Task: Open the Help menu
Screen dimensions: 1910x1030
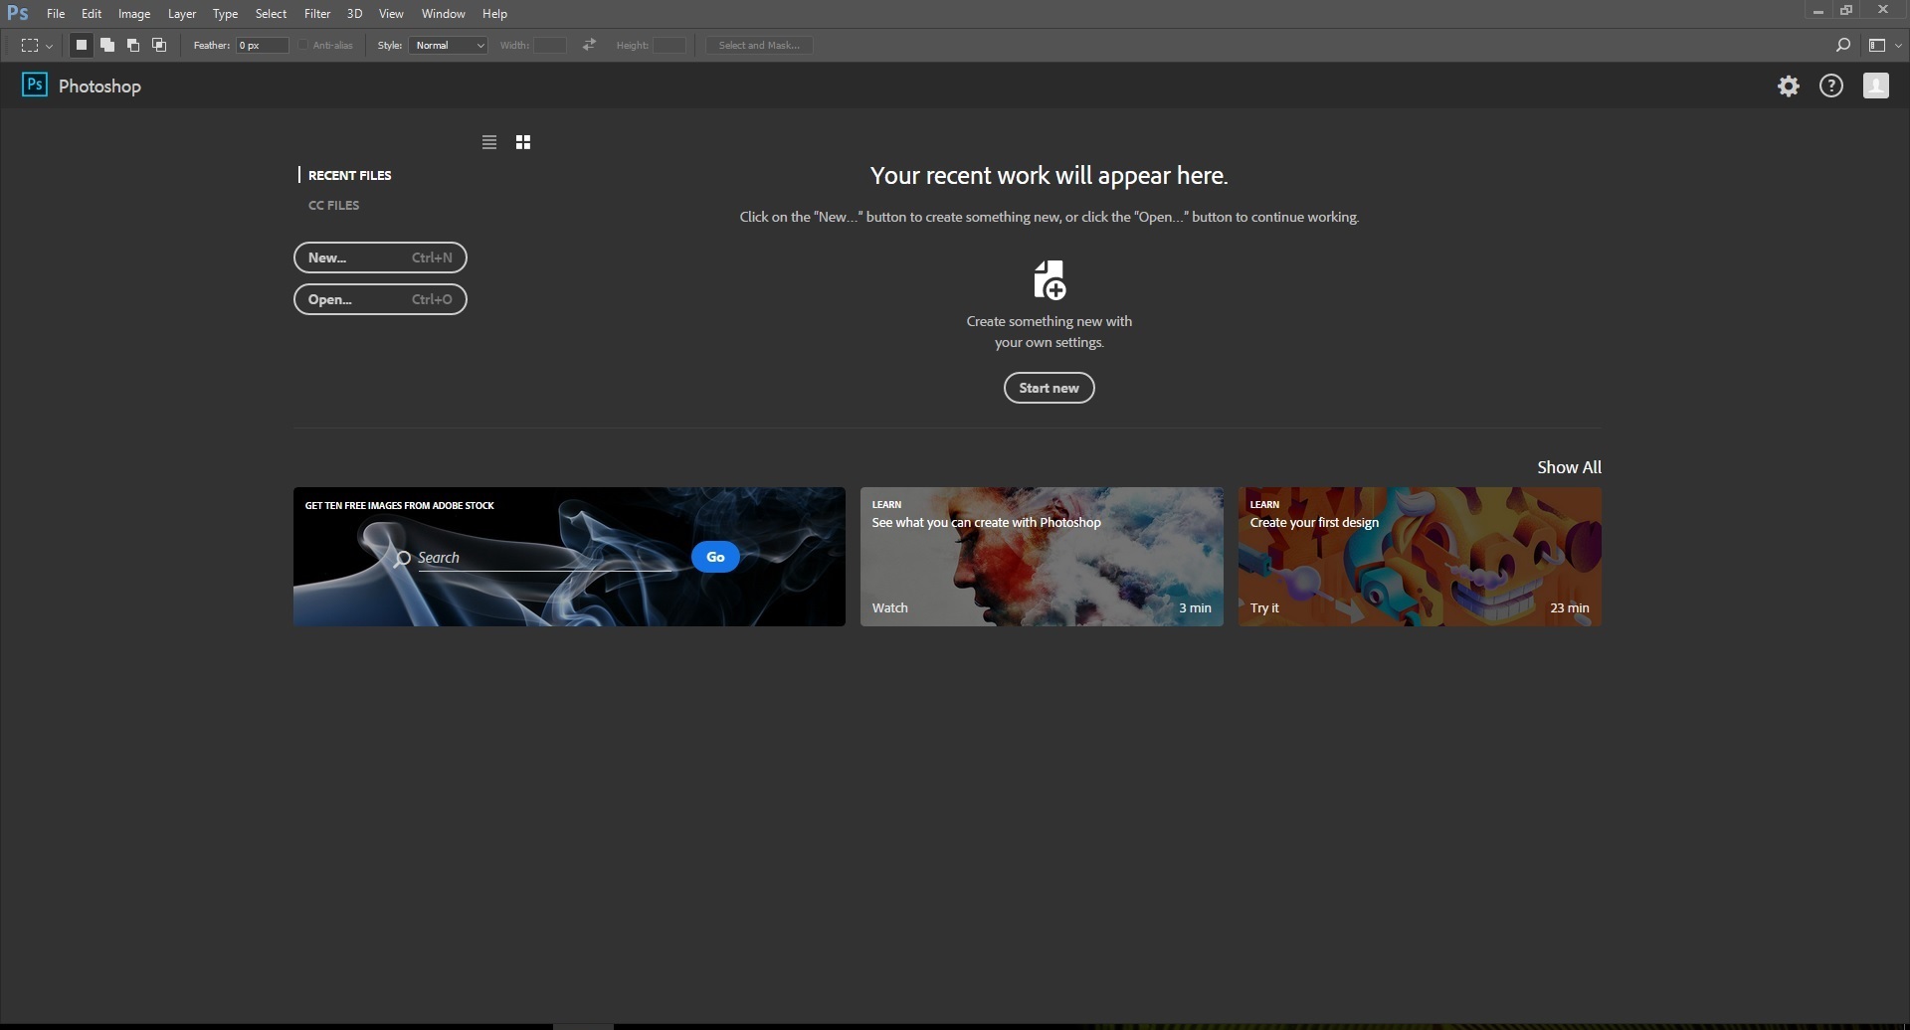Action: 494,14
